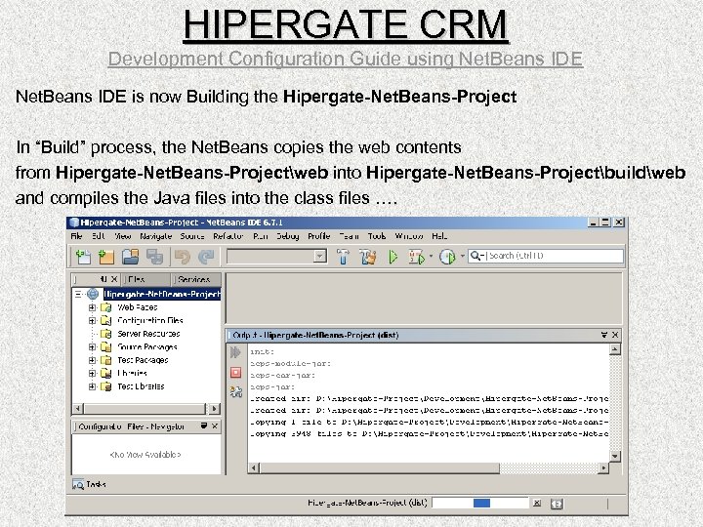Expand the Configuration Files tree node
The height and width of the screenshot is (527, 703).
pos(92,320)
